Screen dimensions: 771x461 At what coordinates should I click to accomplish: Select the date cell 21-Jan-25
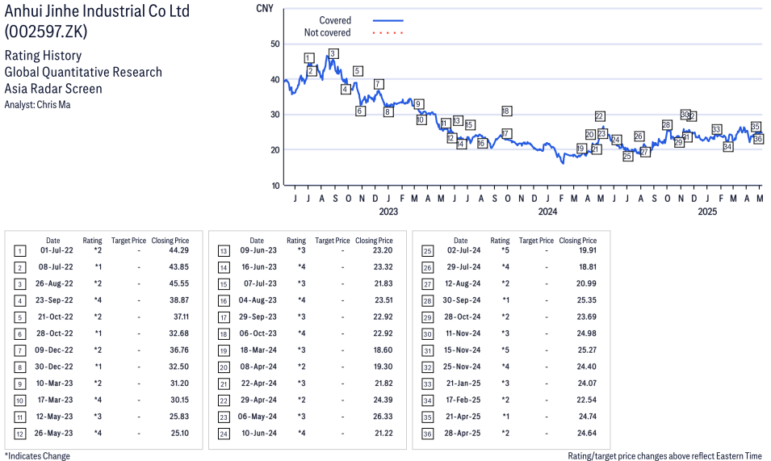point(463,383)
